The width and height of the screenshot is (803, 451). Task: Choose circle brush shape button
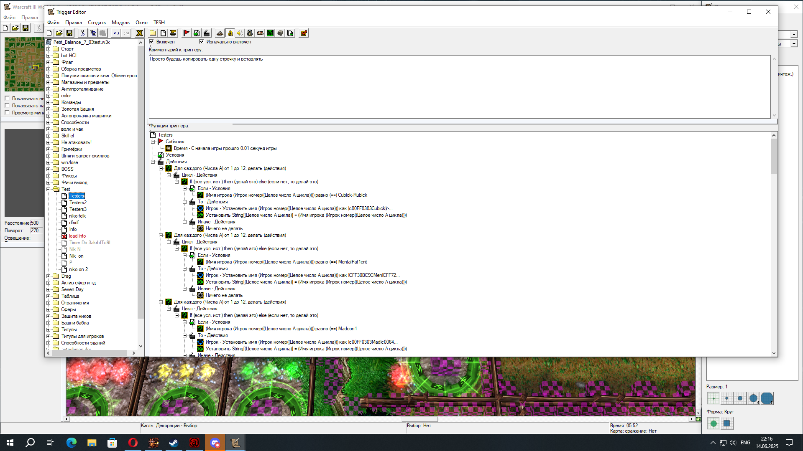pyautogui.click(x=713, y=423)
